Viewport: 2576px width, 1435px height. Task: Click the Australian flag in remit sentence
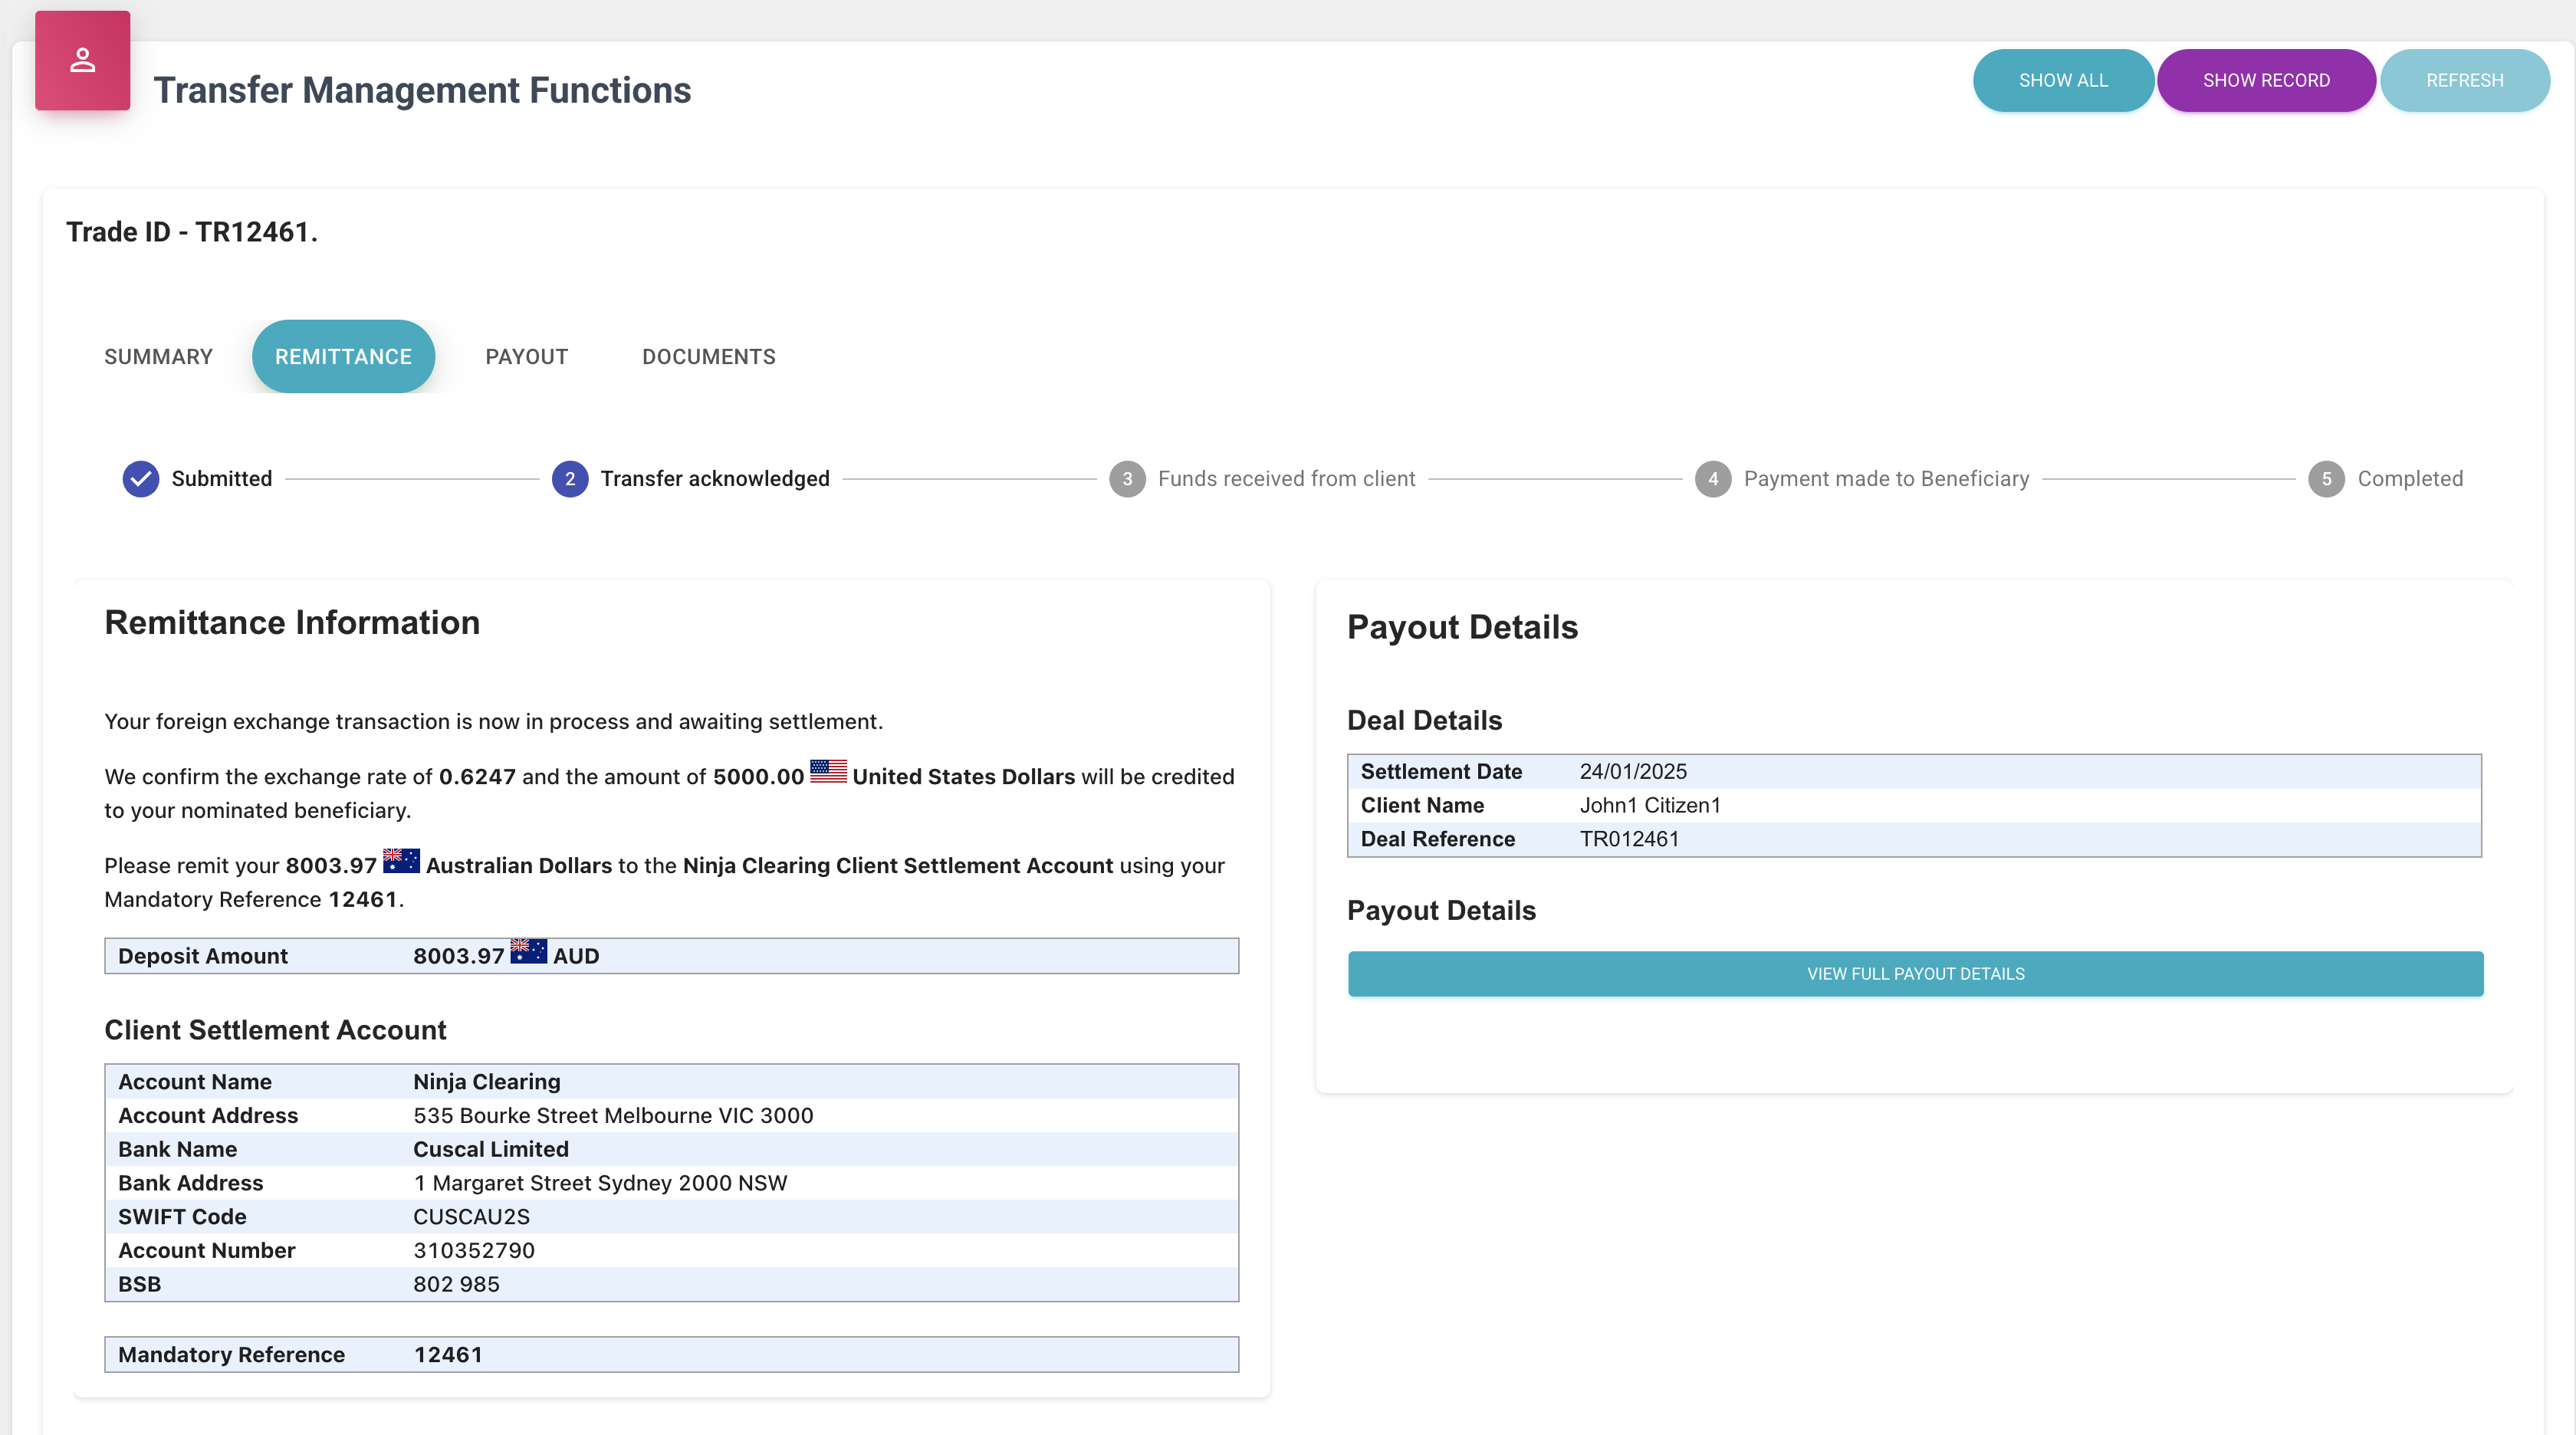tap(401, 861)
